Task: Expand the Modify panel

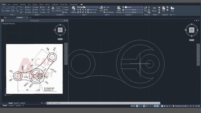Action: [x=37, y=15]
